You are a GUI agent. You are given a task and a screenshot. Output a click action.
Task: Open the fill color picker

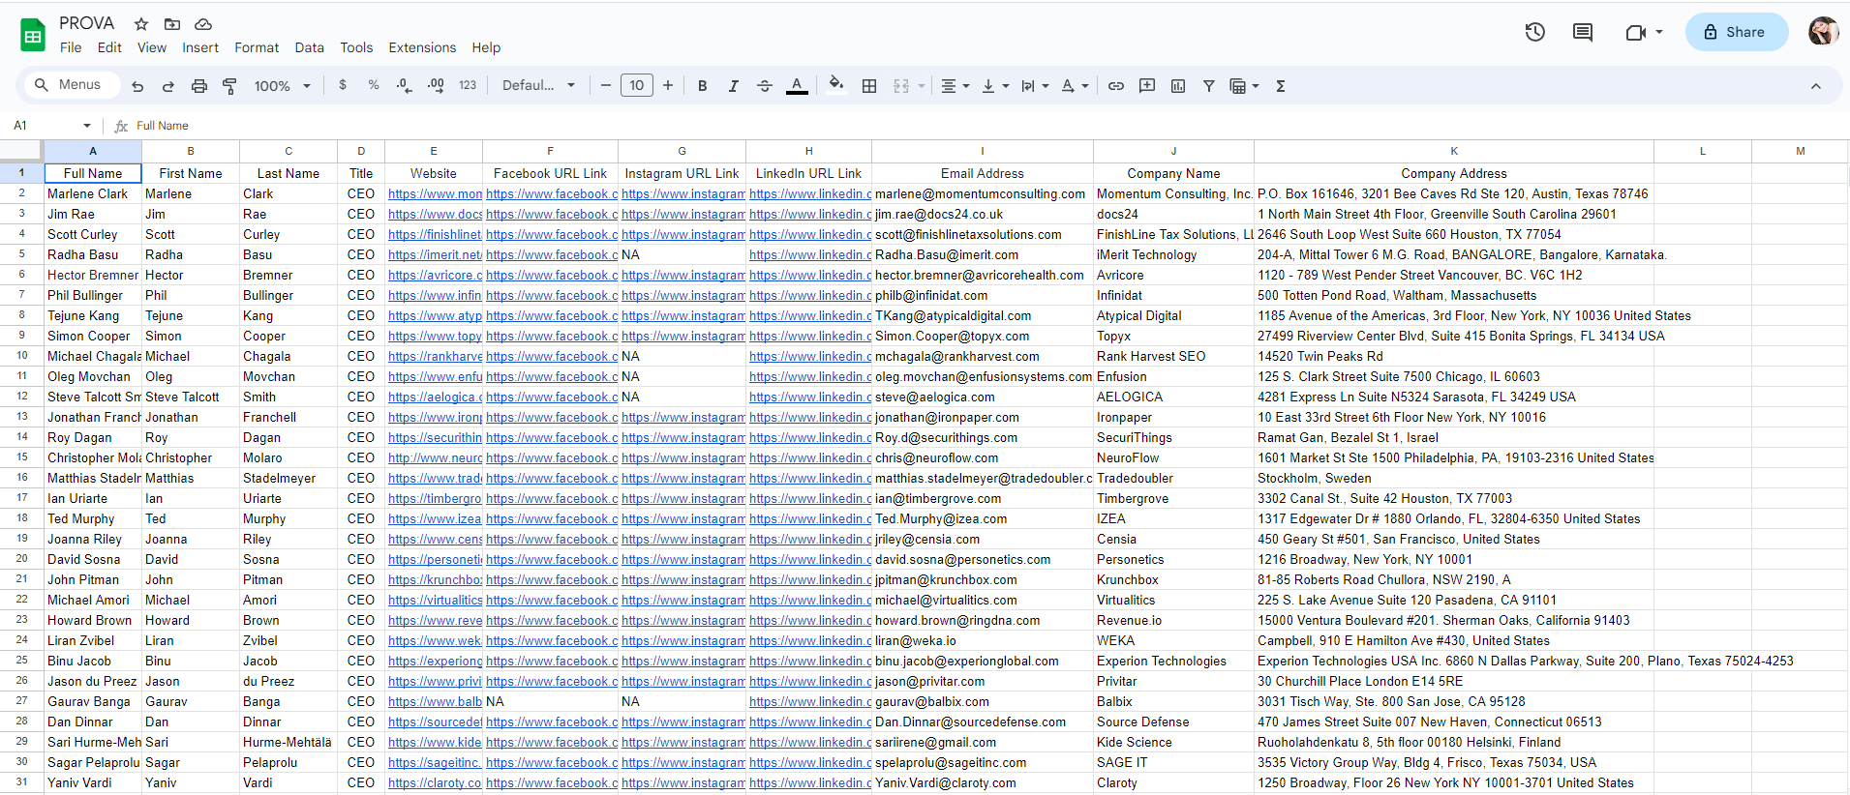click(x=836, y=85)
